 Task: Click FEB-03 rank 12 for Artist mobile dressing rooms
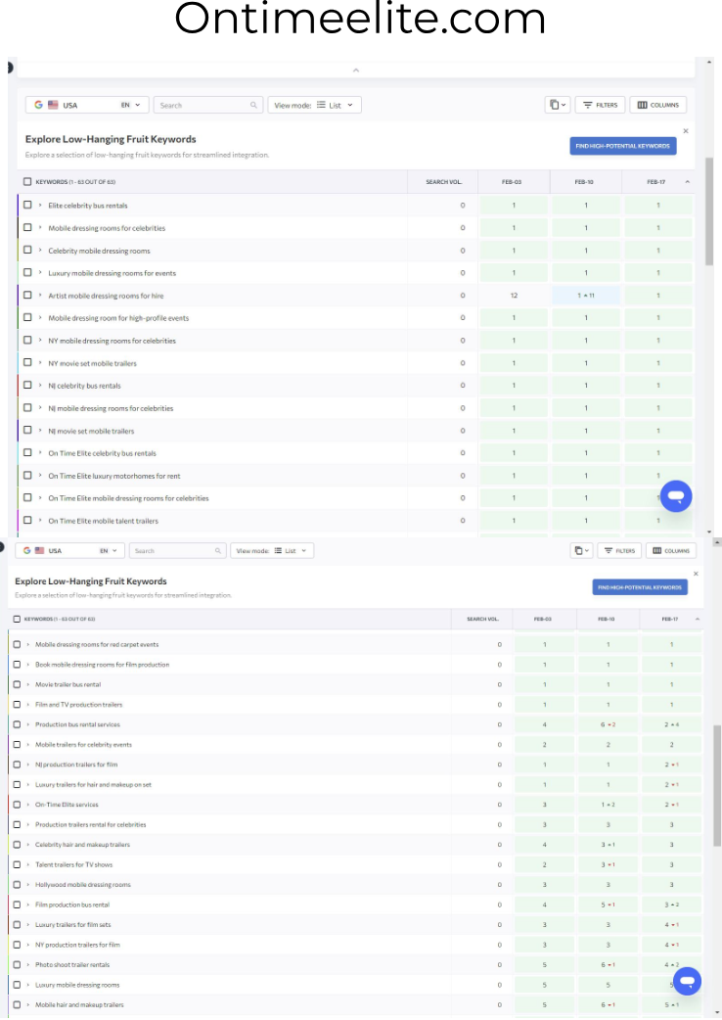coord(514,296)
